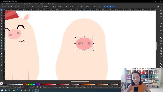Screen dimensions: 163x92
Task: Open Camada menu
Action: 20,4
